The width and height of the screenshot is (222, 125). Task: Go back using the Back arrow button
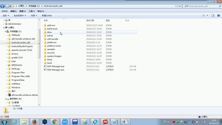(x=2, y=6)
